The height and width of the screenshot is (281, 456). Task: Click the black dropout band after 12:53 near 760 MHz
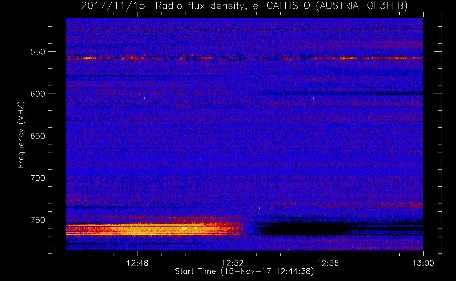[340, 228]
